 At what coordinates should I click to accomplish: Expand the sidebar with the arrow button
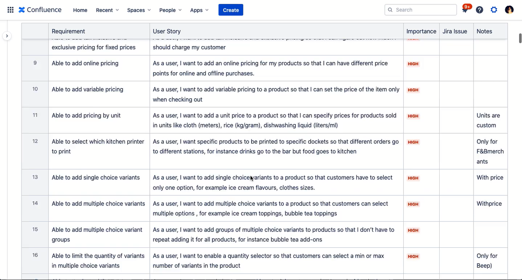click(x=7, y=36)
